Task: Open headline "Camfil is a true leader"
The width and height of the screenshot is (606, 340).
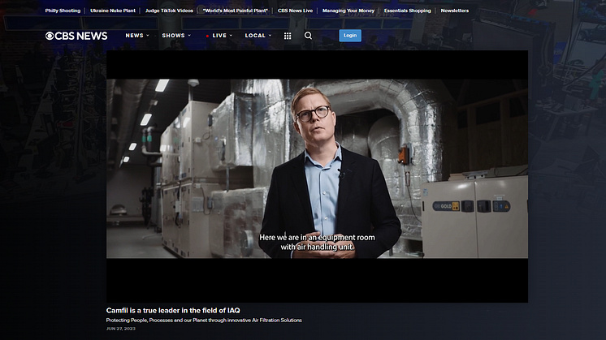Action: (x=172, y=310)
